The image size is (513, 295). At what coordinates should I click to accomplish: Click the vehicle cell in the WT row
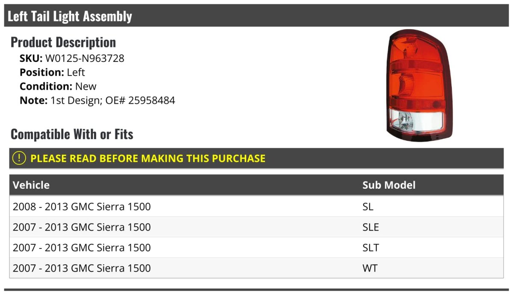point(82,268)
